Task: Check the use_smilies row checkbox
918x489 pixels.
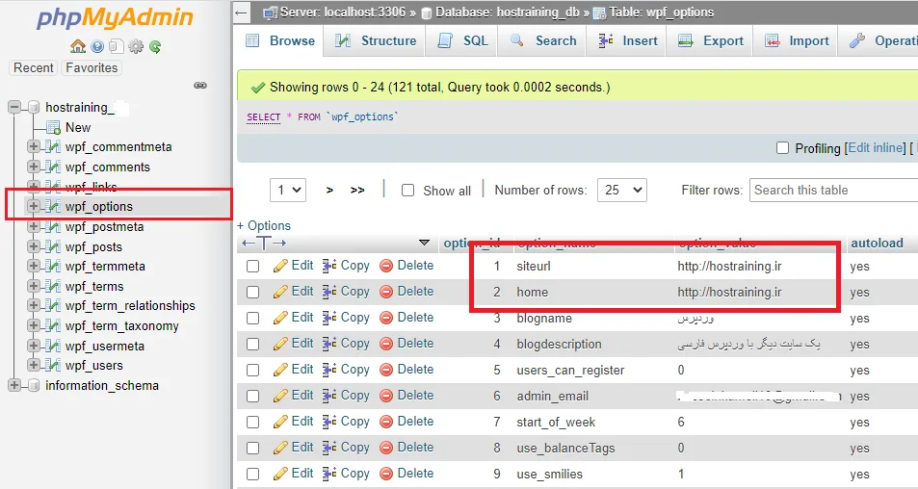Action: 253,474
